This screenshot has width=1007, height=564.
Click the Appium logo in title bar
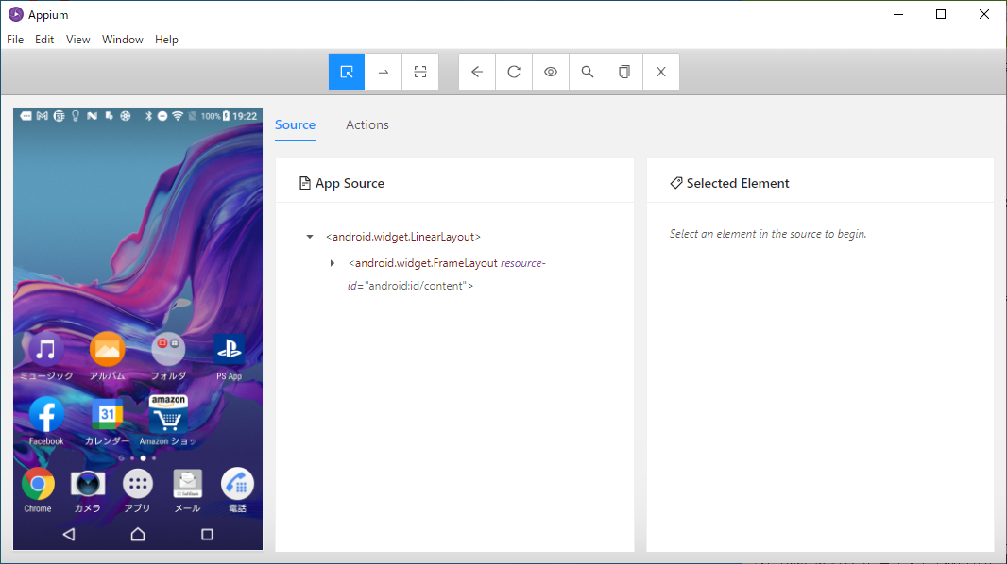[15, 14]
